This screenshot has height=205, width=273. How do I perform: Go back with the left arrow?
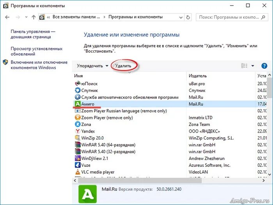(x=7, y=17)
